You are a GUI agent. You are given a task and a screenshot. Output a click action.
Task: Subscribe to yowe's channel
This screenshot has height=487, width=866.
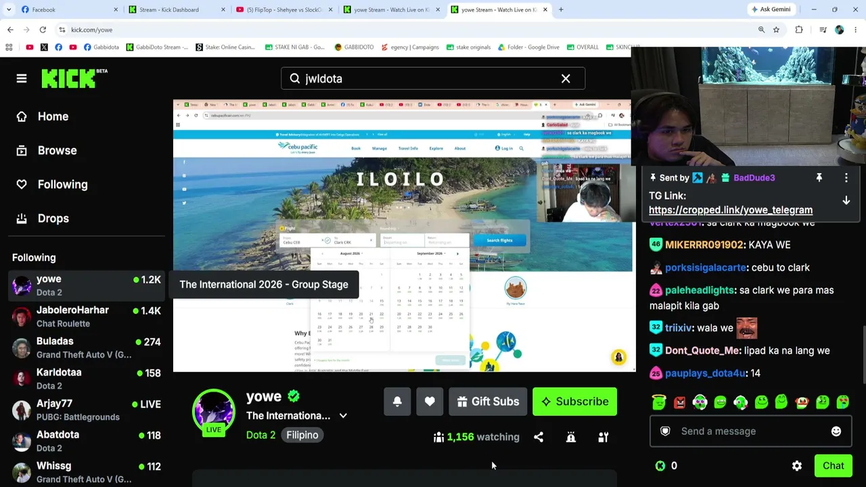(x=574, y=402)
